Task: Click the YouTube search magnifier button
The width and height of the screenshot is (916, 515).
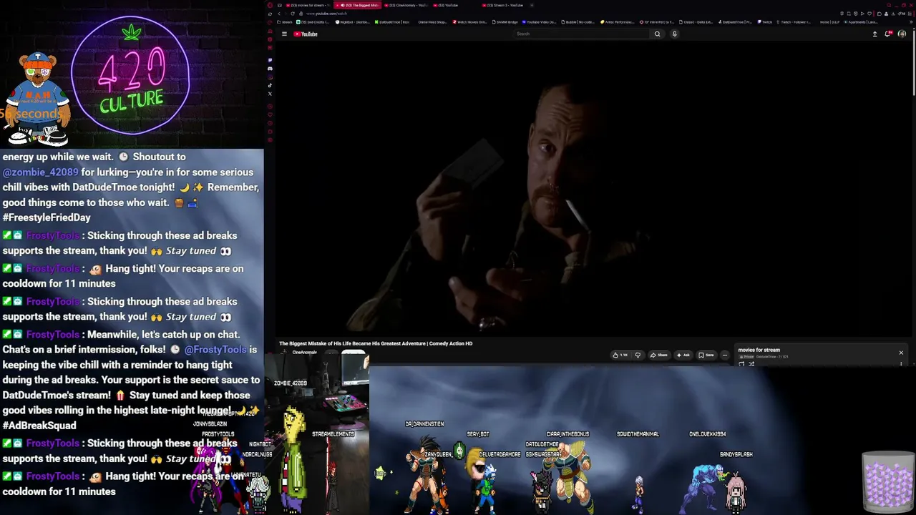Action: click(x=657, y=34)
